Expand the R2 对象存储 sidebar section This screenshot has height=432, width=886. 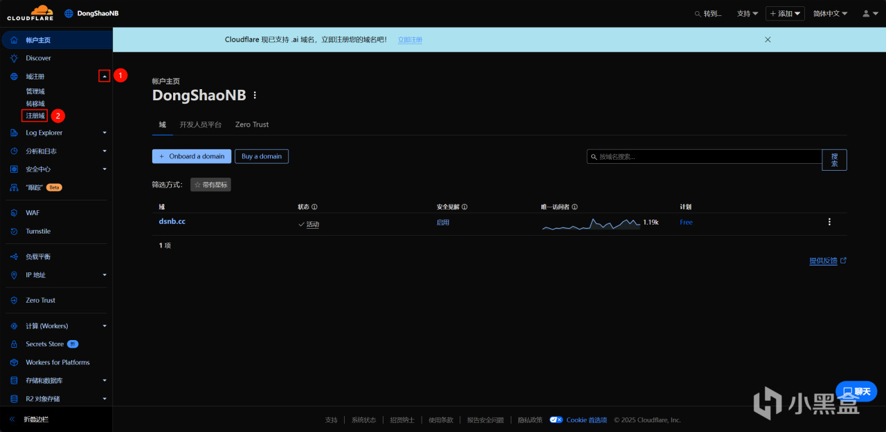[x=105, y=399]
